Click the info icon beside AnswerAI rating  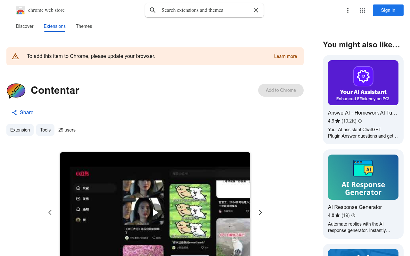[x=360, y=121]
